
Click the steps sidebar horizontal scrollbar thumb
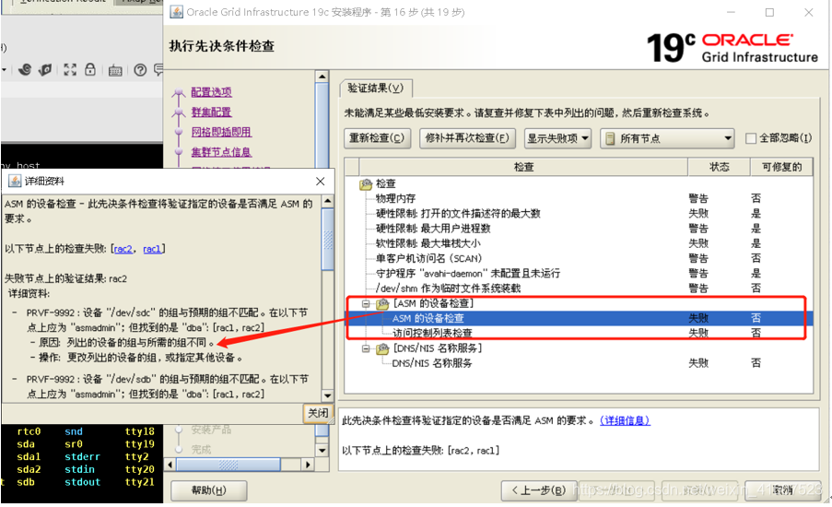click(x=228, y=465)
